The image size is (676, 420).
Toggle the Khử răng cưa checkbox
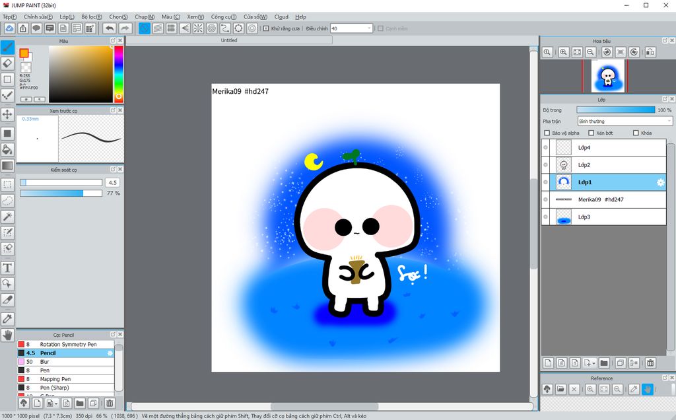point(266,28)
